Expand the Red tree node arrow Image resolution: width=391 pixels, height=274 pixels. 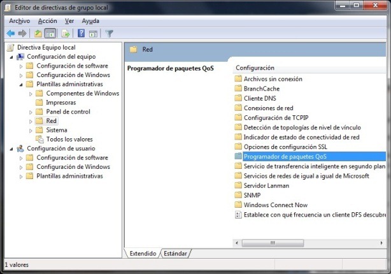31,122
